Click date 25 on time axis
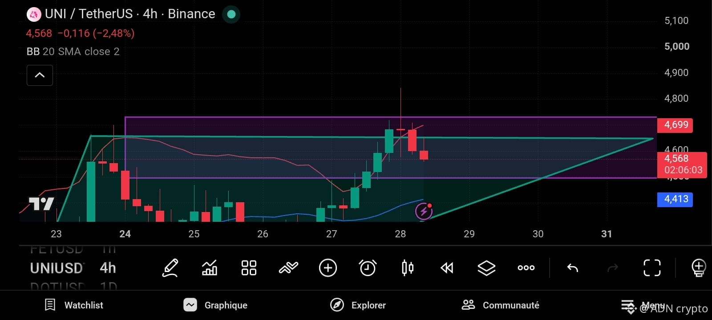The image size is (712, 320). [x=194, y=234]
